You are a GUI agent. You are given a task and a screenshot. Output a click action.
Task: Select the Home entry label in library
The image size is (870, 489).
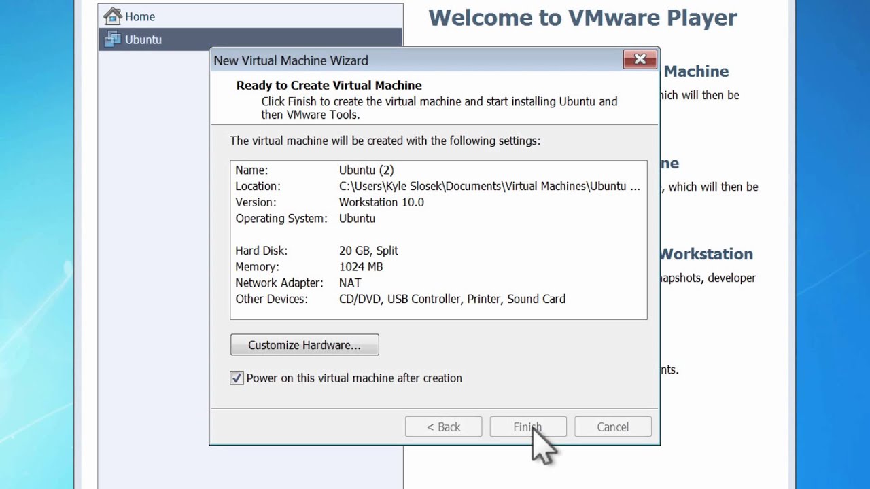coord(140,16)
